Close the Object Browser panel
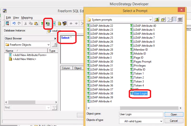The height and width of the screenshot is (126, 191). [x=55, y=39]
